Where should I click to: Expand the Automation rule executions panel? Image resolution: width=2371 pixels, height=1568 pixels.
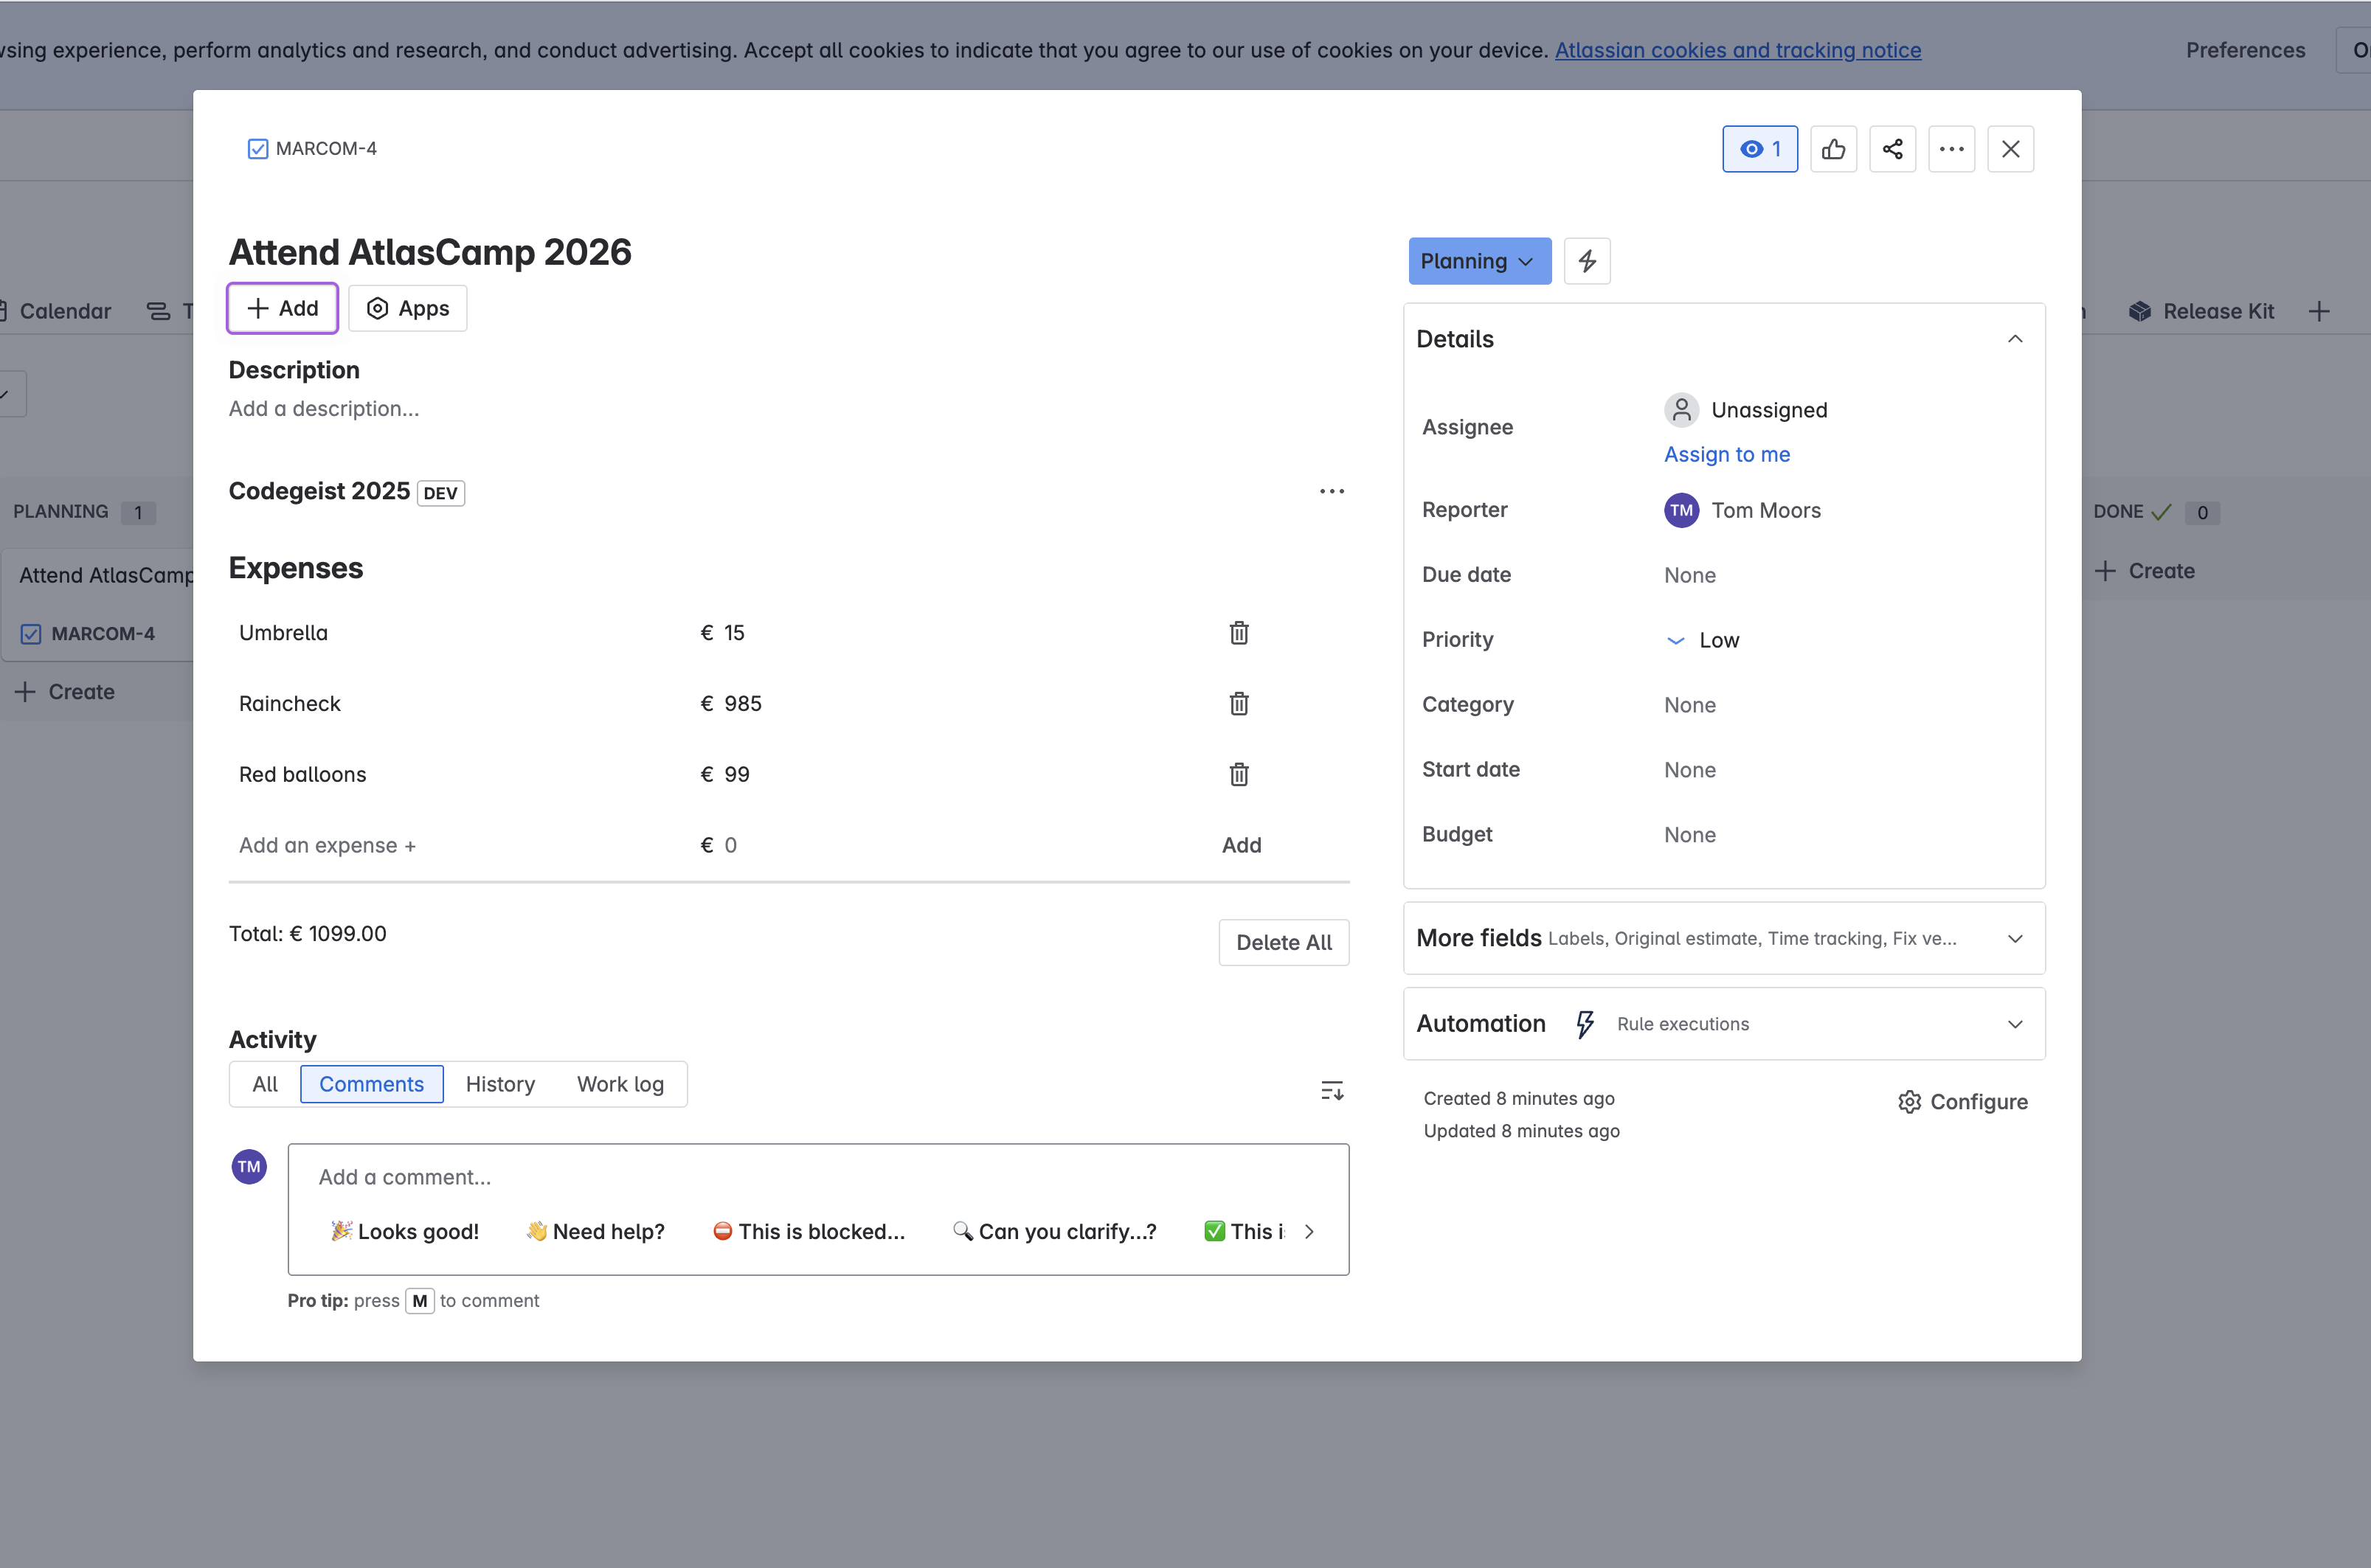tap(2014, 1024)
